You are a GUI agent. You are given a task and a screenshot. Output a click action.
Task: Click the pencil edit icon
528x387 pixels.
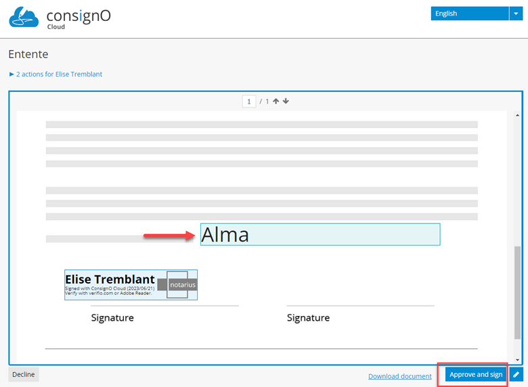click(x=516, y=375)
